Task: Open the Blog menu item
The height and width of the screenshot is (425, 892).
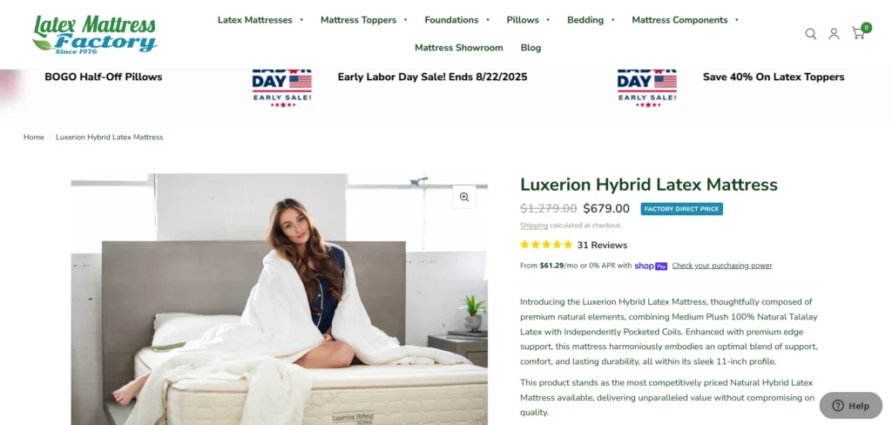Action: click(530, 48)
